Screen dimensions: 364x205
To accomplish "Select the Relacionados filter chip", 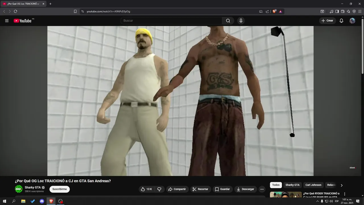I will [332, 185].
